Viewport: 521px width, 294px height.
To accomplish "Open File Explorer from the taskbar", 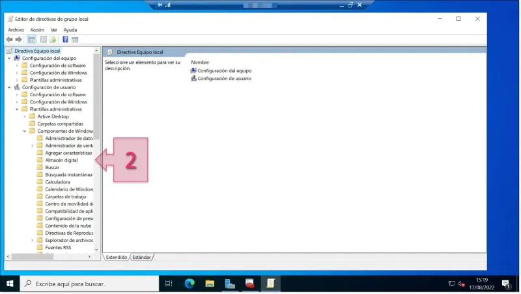I will click(x=210, y=284).
